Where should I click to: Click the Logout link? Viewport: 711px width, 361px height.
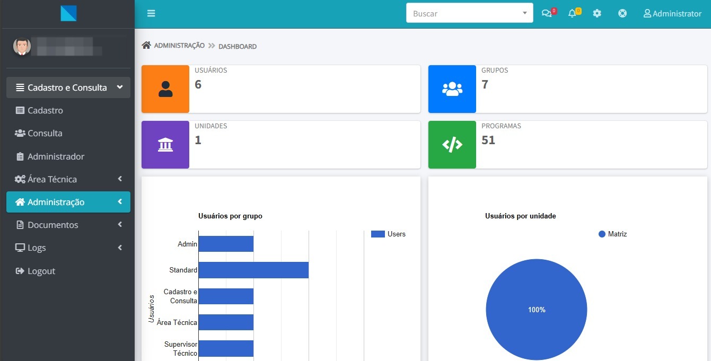[41, 271]
